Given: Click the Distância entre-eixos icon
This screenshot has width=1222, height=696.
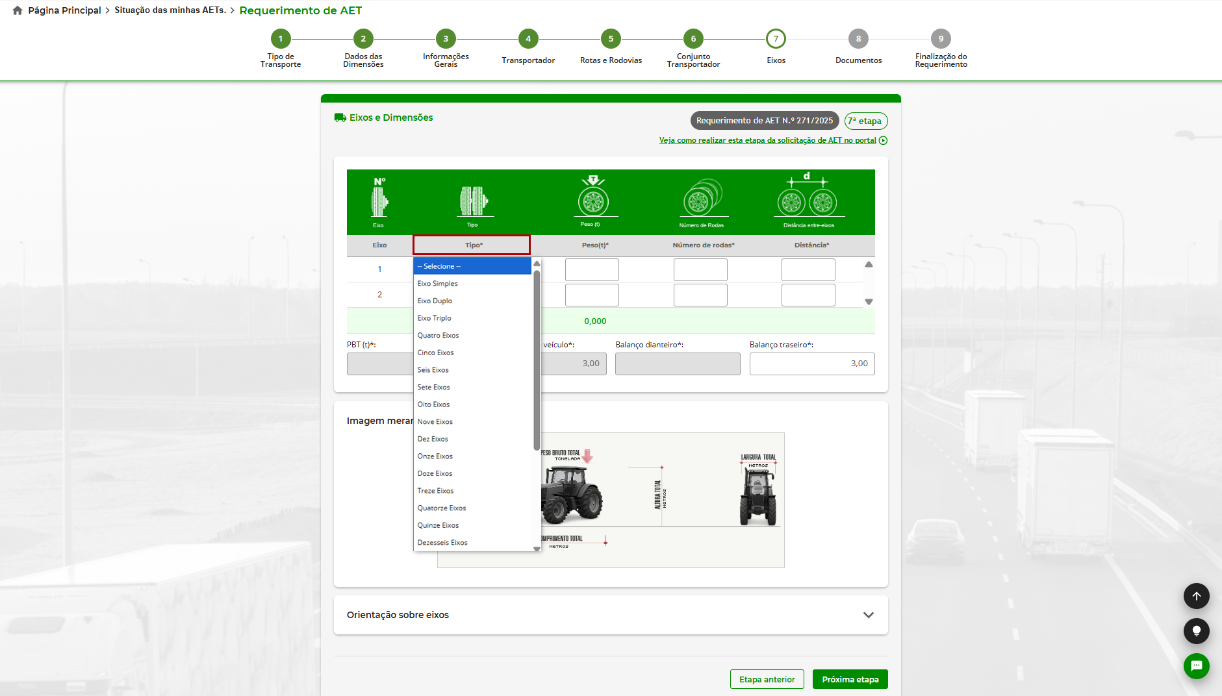Looking at the screenshot, I should click(808, 195).
